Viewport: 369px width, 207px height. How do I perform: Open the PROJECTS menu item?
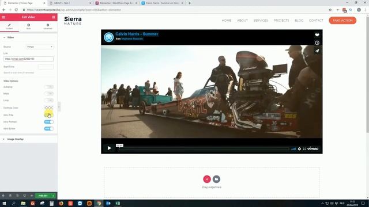coord(281,21)
